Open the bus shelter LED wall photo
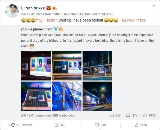Image resolution: width=160 pixels, height=130 pixels. point(67,66)
